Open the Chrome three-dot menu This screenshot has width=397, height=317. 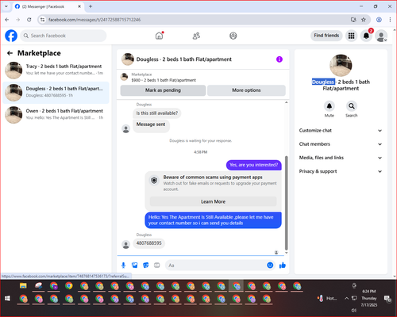tap(390, 20)
